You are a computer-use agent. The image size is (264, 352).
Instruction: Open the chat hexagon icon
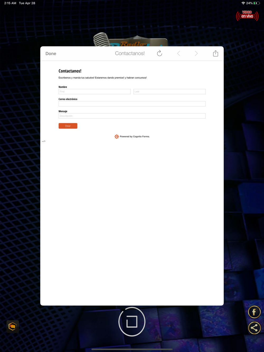coord(13,326)
